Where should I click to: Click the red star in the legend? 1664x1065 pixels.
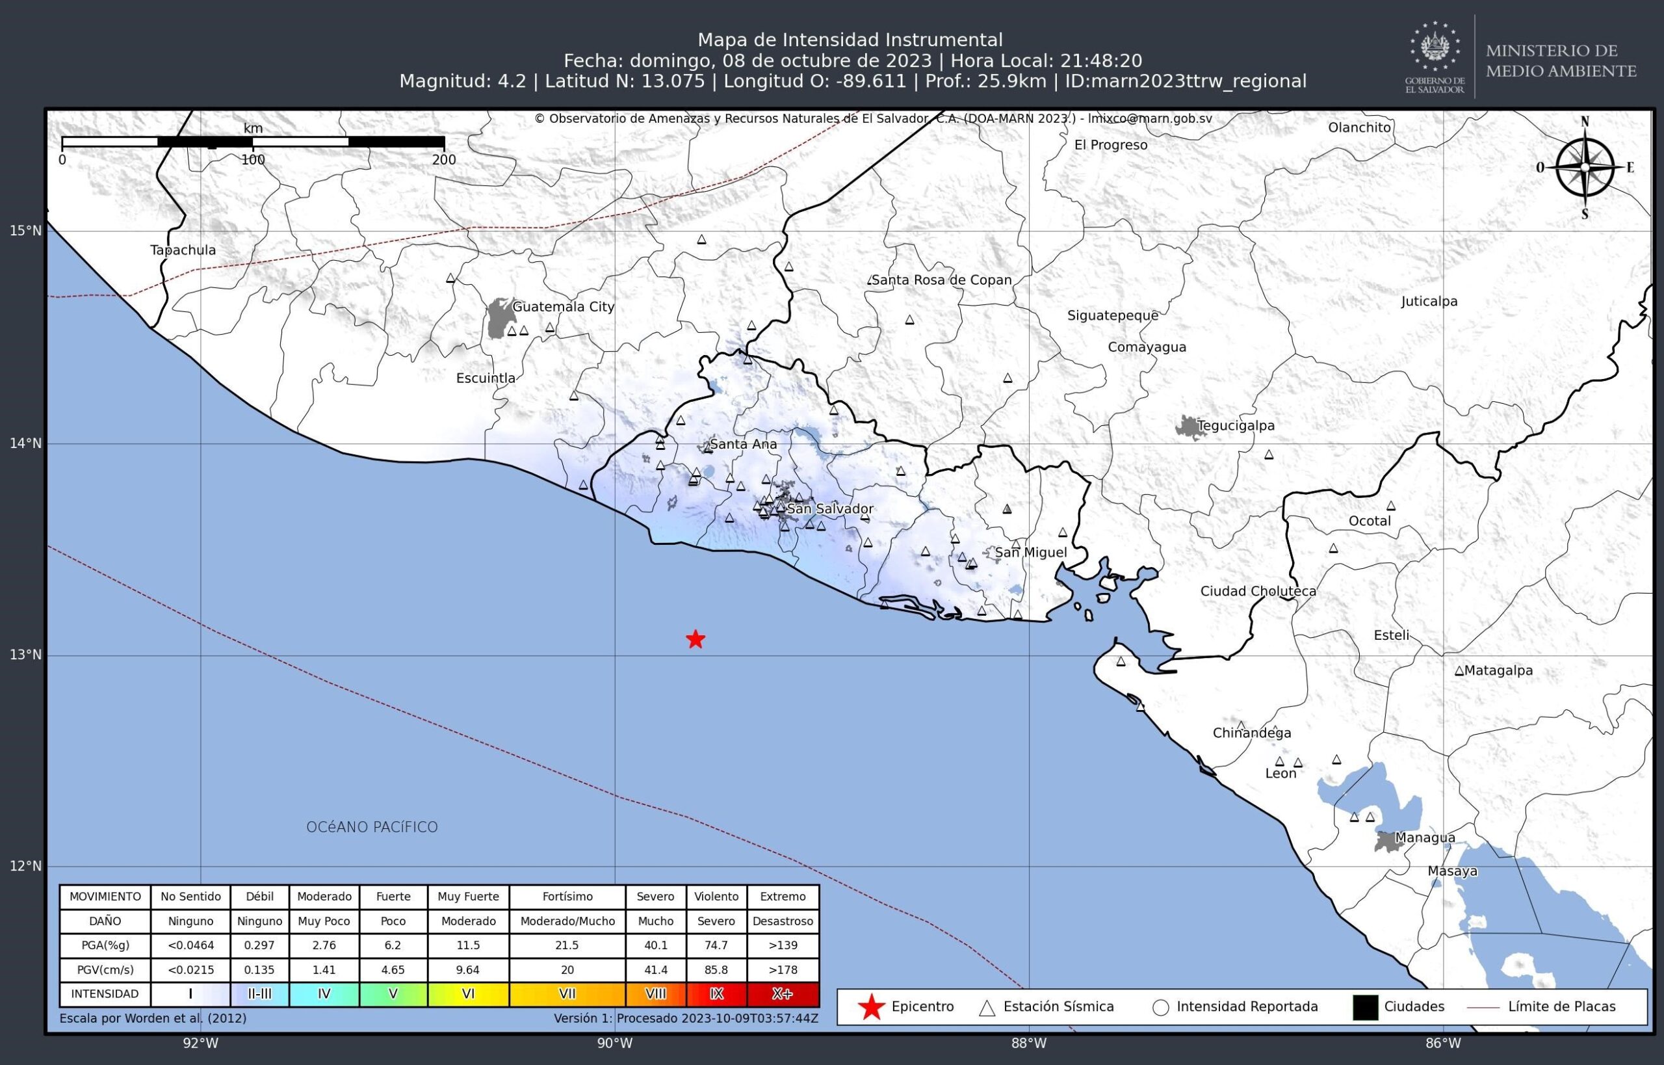tap(871, 1007)
